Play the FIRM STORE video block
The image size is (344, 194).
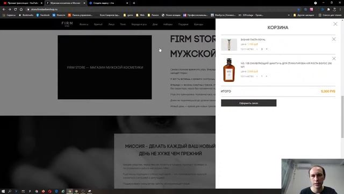tap(105, 67)
